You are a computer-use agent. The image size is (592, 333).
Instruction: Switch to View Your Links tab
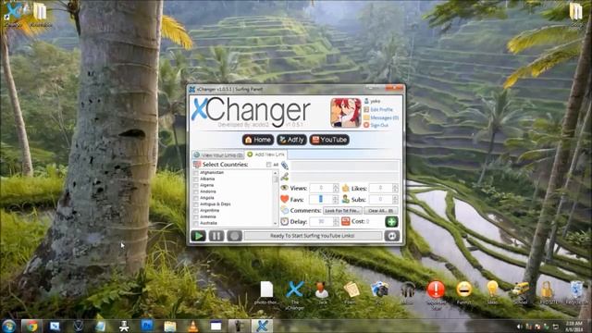pyautogui.click(x=218, y=155)
